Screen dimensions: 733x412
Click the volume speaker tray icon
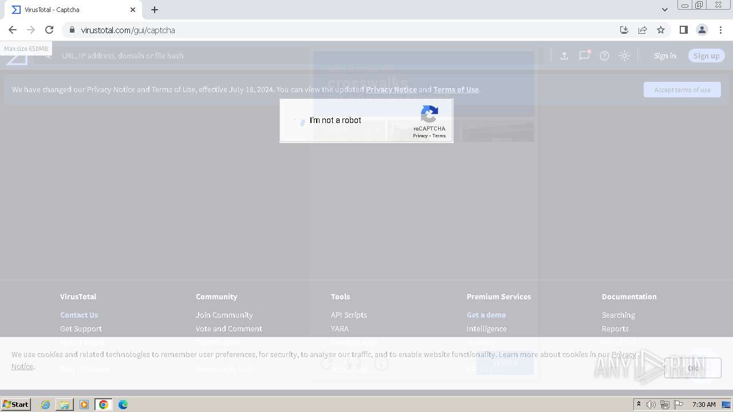[x=651, y=405]
